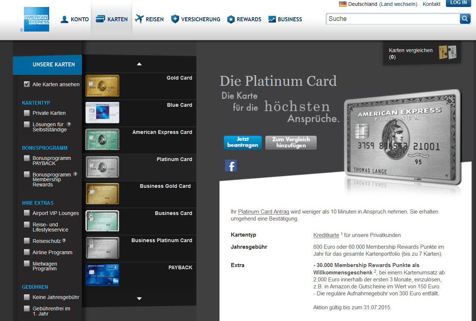Click the search magnifier icon

click(x=465, y=19)
